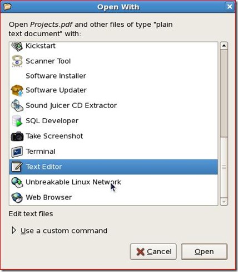Select the Sound Juicer CD icon

[17, 105]
